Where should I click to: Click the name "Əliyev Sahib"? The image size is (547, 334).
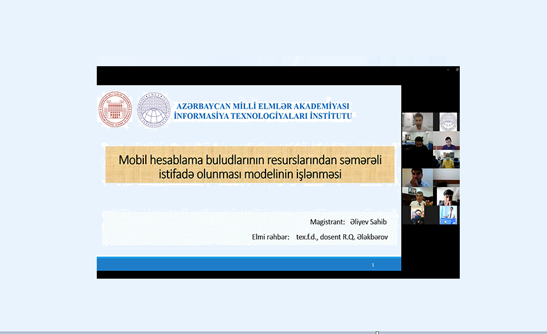coord(368,222)
